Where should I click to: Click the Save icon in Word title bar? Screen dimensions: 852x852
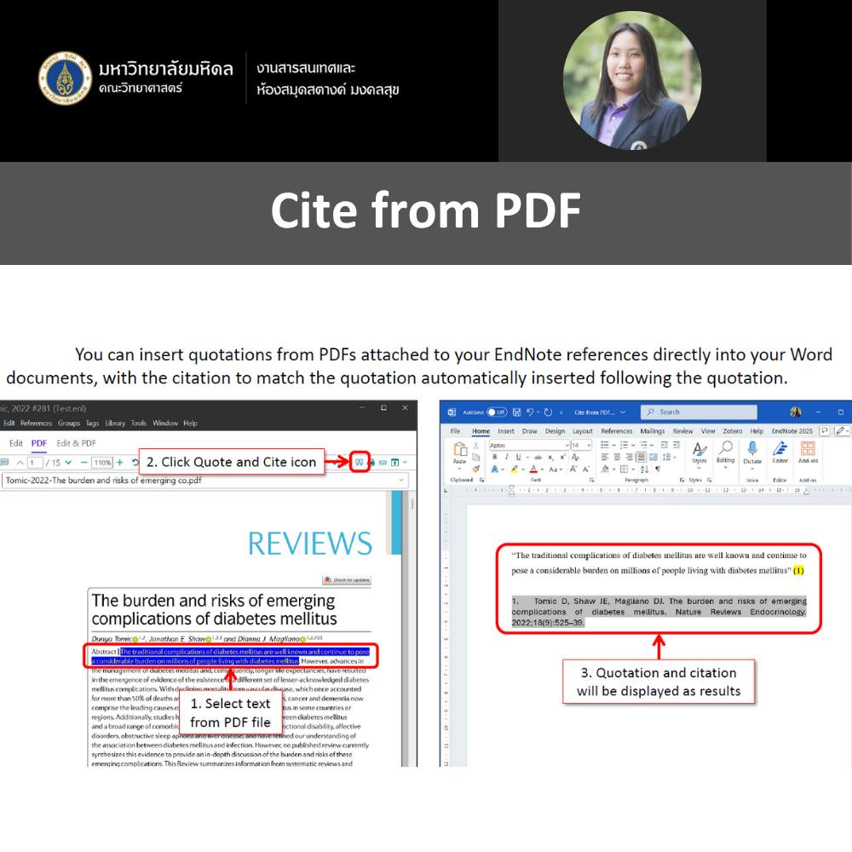pyautogui.click(x=515, y=412)
